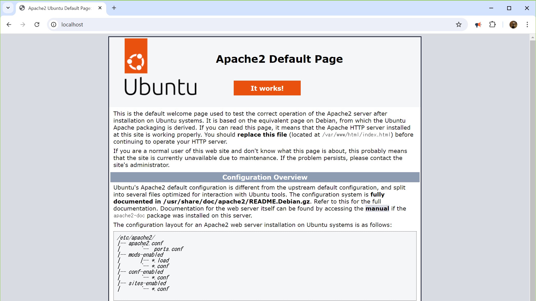Viewport: 536px width, 301px height.
Task: Open the Chrome three-dot menu
Action: point(527,24)
